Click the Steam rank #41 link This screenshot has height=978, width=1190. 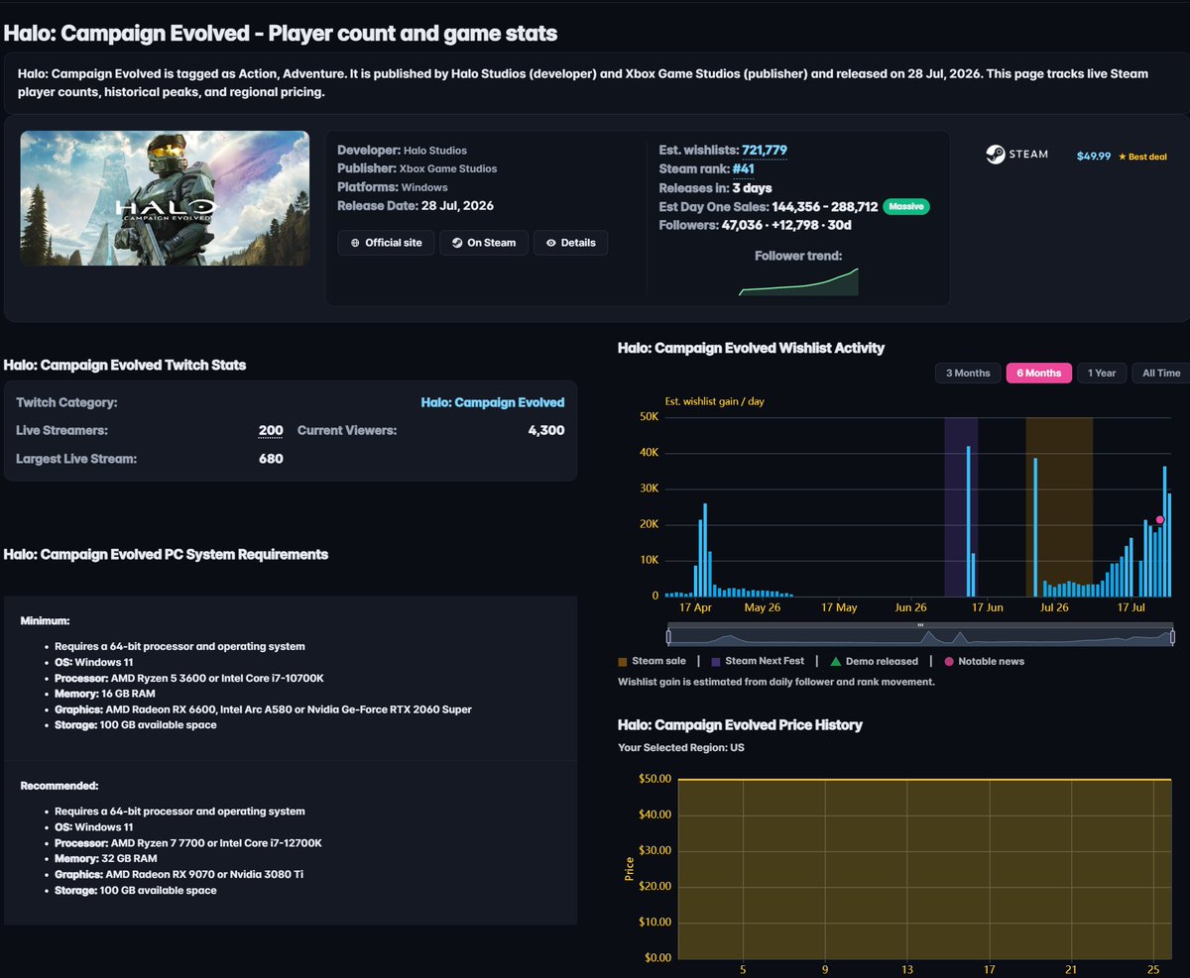click(743, 169)
